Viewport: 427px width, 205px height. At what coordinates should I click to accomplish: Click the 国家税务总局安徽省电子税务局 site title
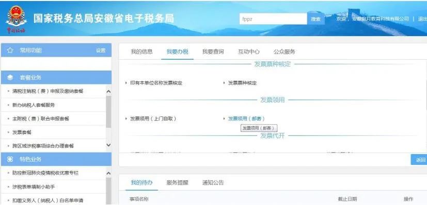(x=103, y=19)
